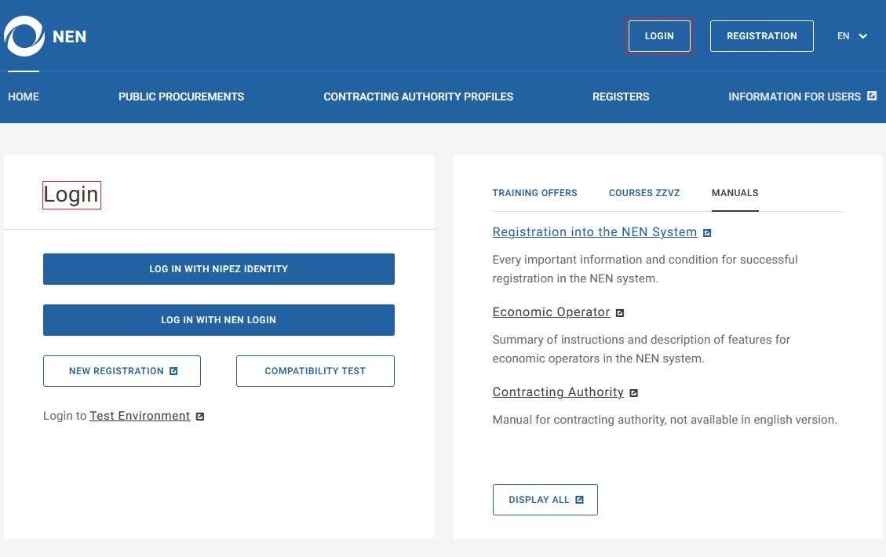Screen dimensions: 886x557
Task: Click the external-link icon inside New Registration button
Action: pyautogui.click(x=173, y=371)
